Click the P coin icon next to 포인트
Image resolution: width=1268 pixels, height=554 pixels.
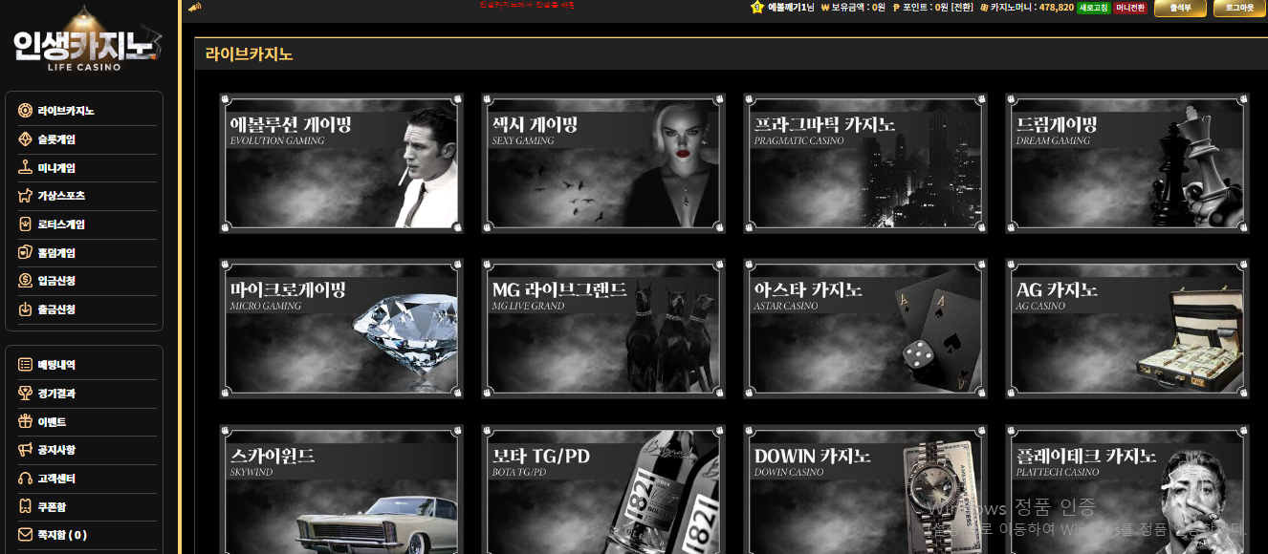click(x=896, y=8)
